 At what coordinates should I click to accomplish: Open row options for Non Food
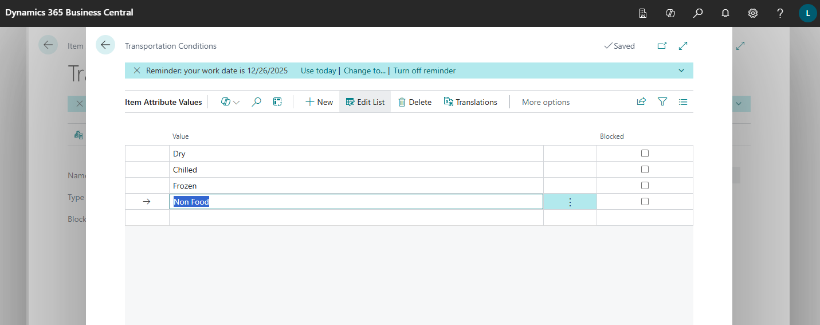pyautogui.click(x=570, y=202)
